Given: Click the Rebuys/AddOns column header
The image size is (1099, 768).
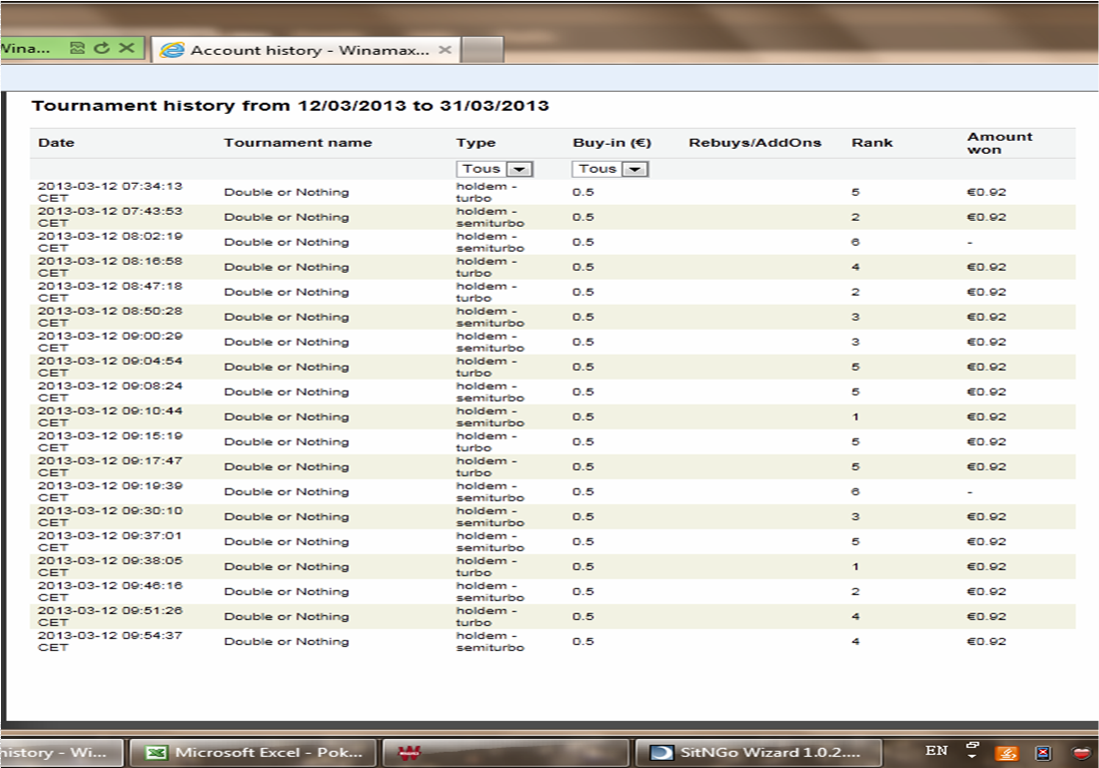Looking at the screenshot, I should 755,143.
